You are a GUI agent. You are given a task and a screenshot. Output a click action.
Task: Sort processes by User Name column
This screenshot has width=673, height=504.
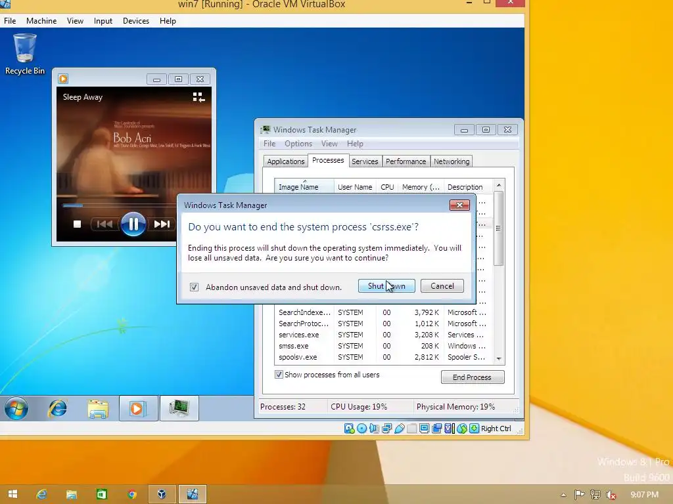click(355, 187)
